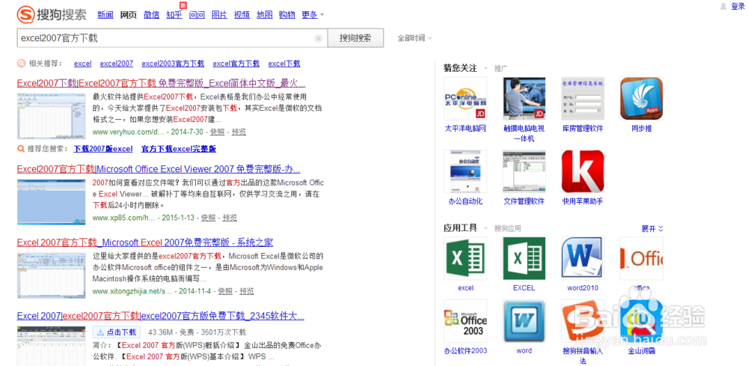Image resolution: width=748 pixels, height=366 pixels.
Task: Open the Office 2003 办公软件 icon
Action: pyautogui.click(x=465, y=321)
